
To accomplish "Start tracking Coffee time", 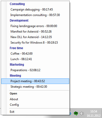I will [35, 54].
